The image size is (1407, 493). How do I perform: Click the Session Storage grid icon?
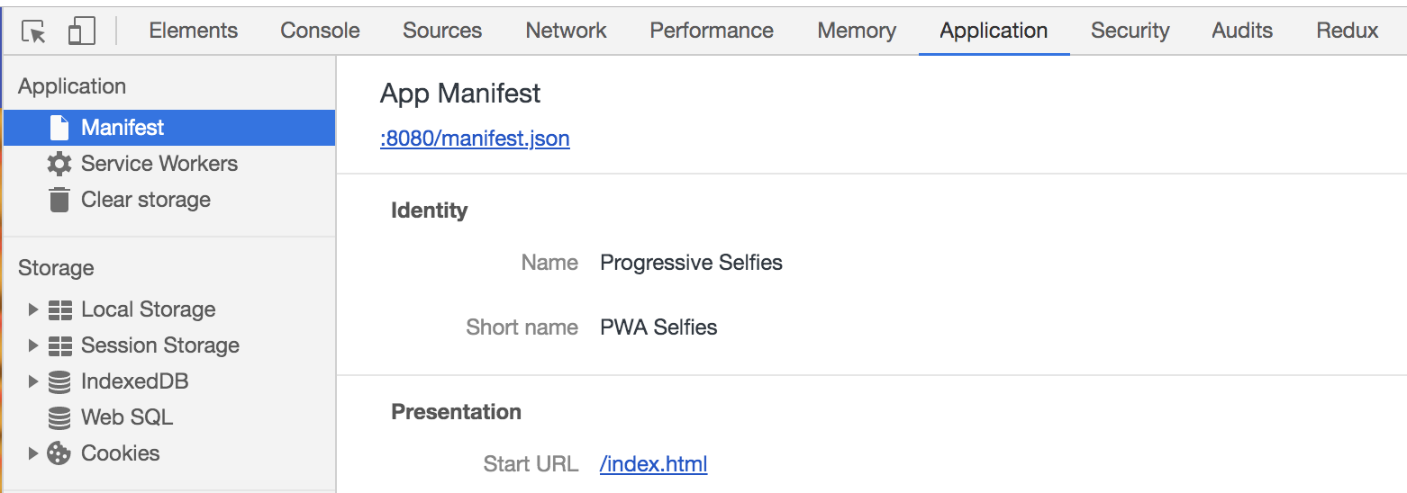tap(60, 345)
